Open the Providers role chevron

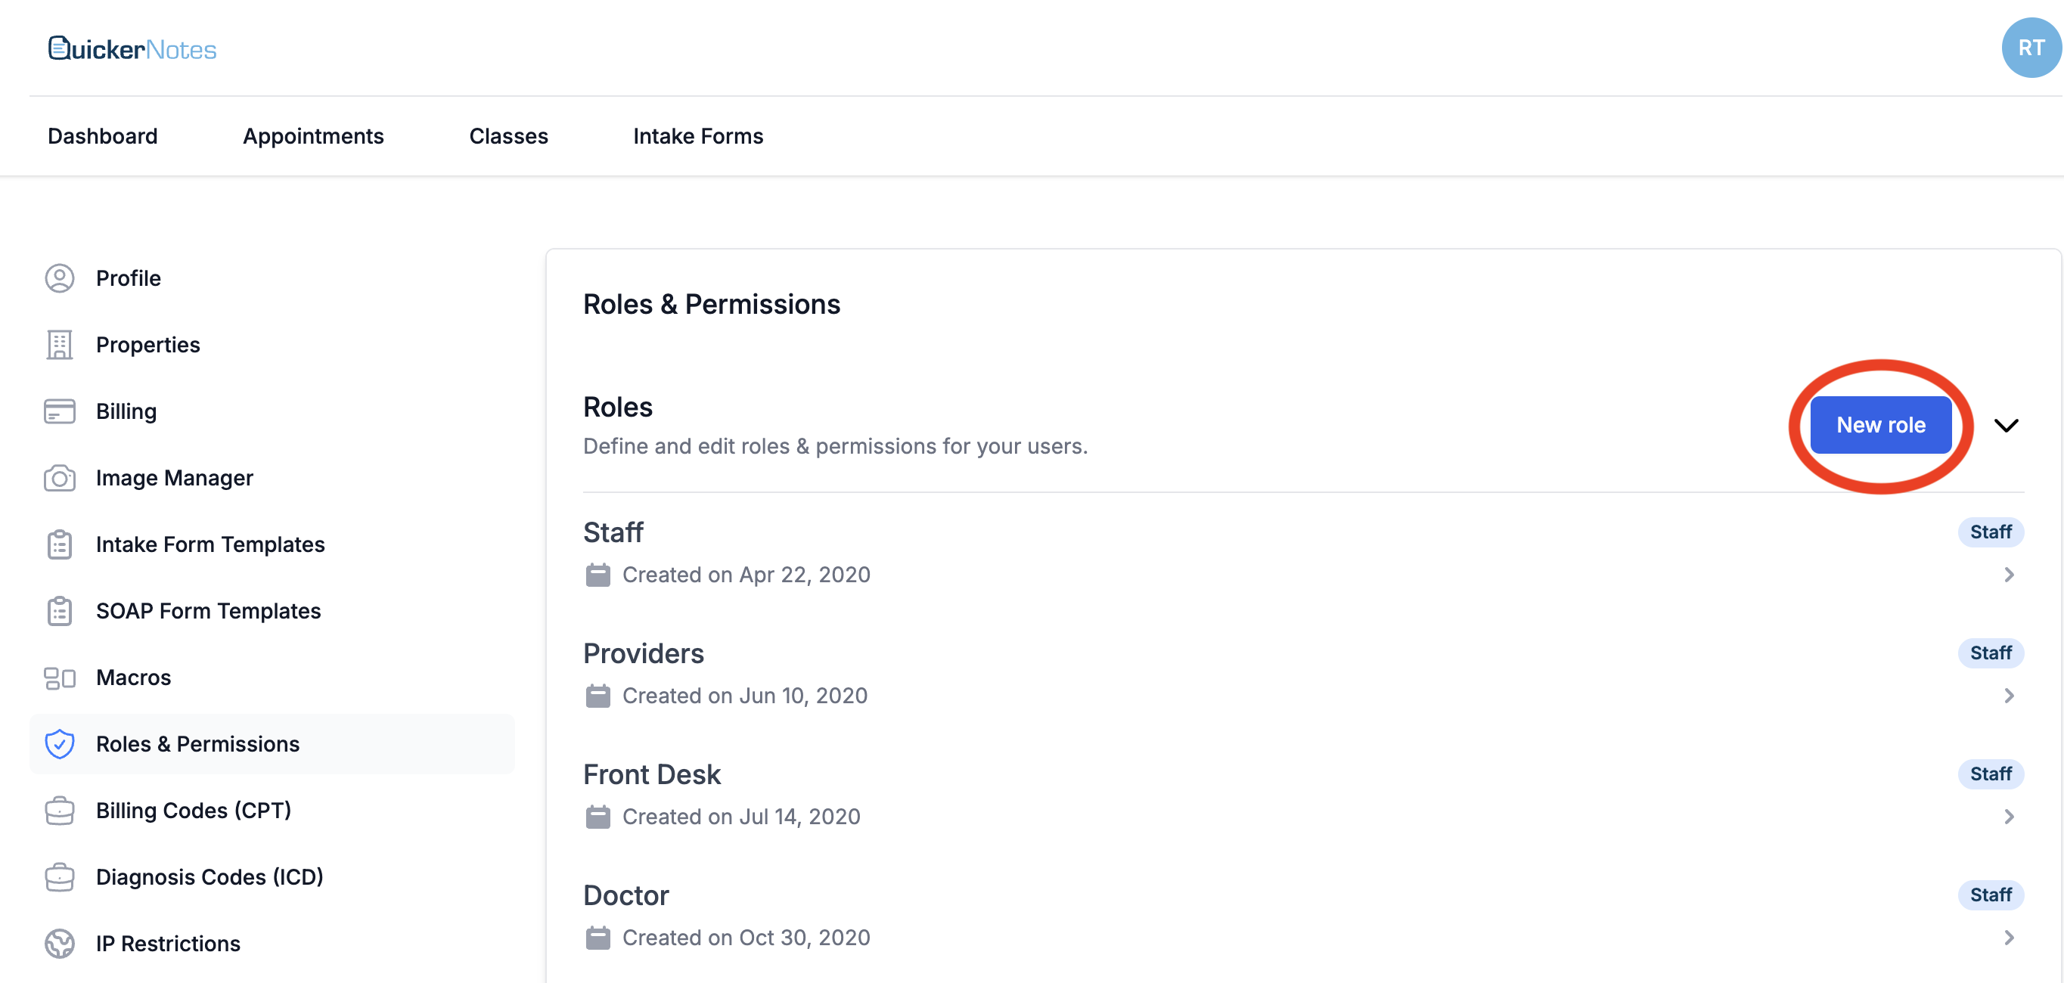coord(2009,696)
